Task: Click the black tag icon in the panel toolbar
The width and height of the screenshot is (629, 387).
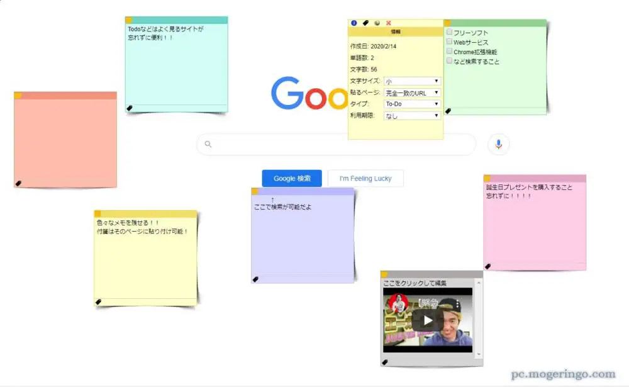Action: pyautogui.click(x=365, y=23)
